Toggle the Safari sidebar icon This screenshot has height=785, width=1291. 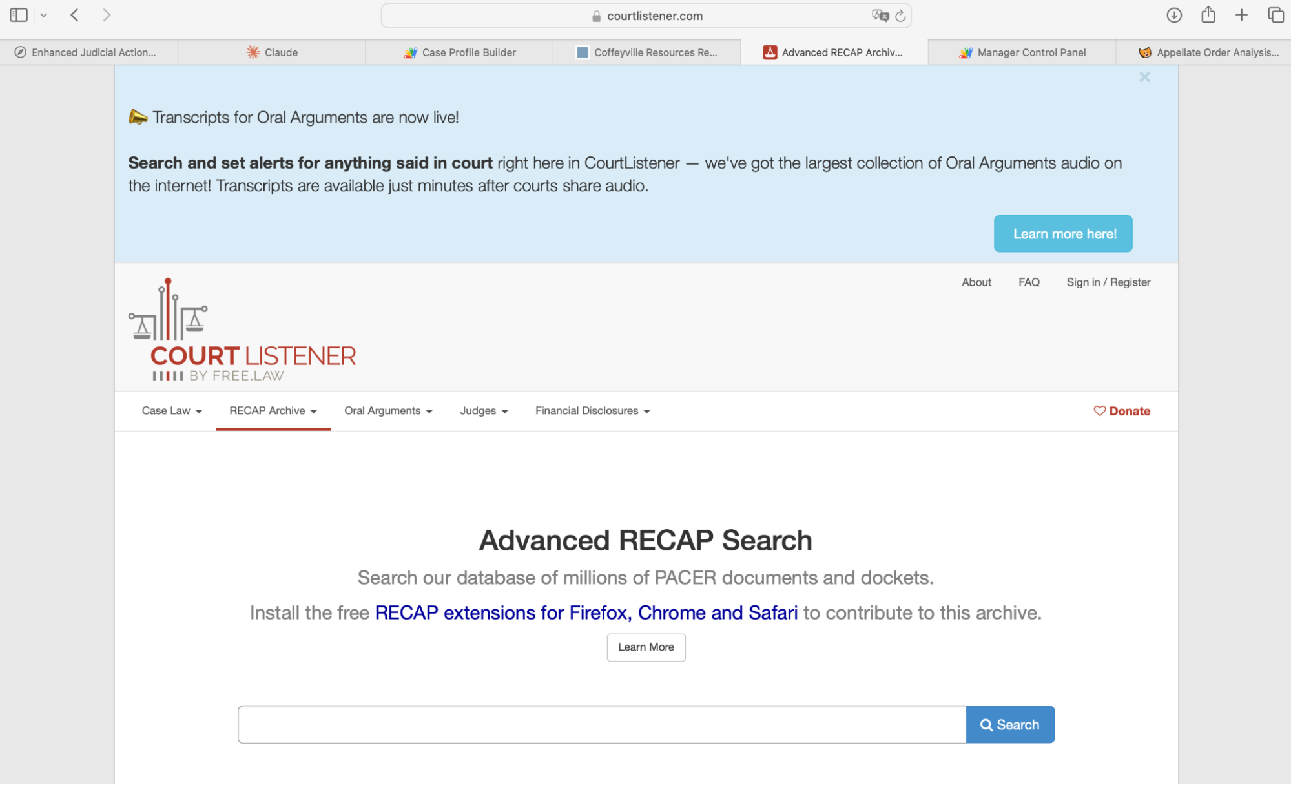pos(19,14)
